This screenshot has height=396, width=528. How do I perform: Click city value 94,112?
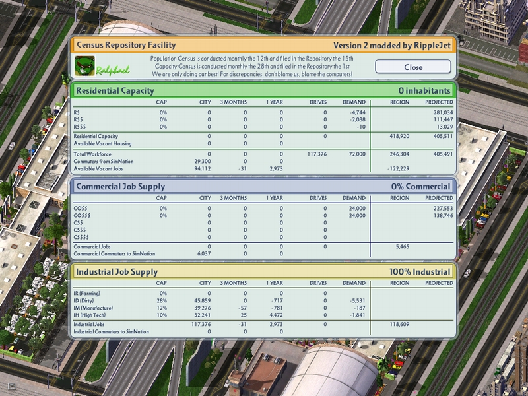click(x=203, y=169)
